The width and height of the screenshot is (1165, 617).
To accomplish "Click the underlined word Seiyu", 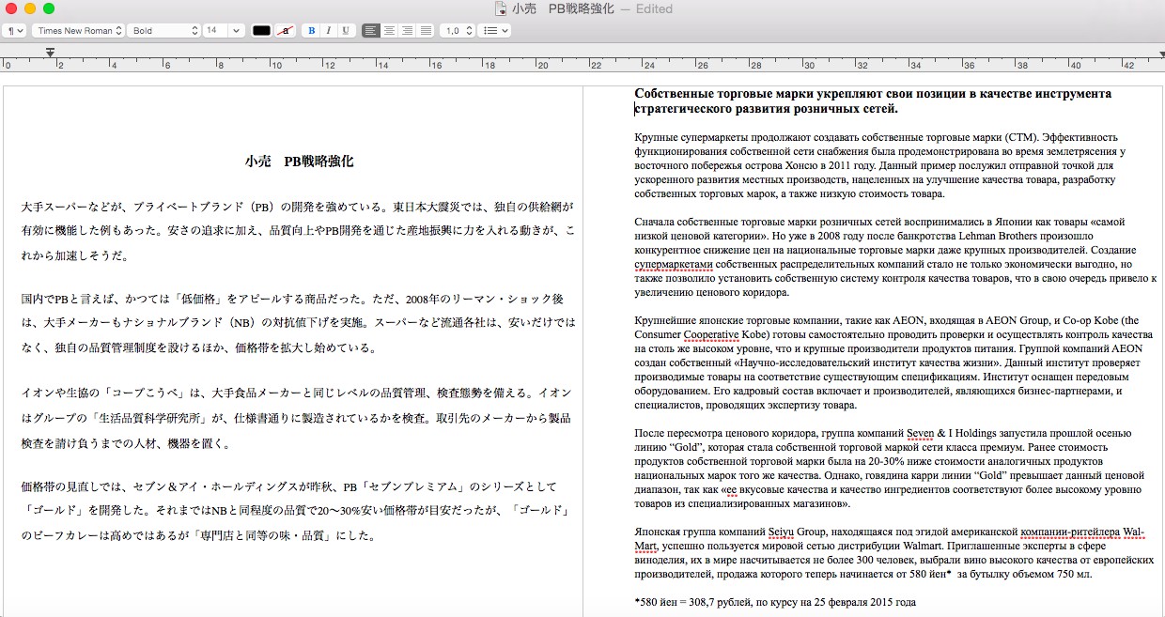I will 780,532.
